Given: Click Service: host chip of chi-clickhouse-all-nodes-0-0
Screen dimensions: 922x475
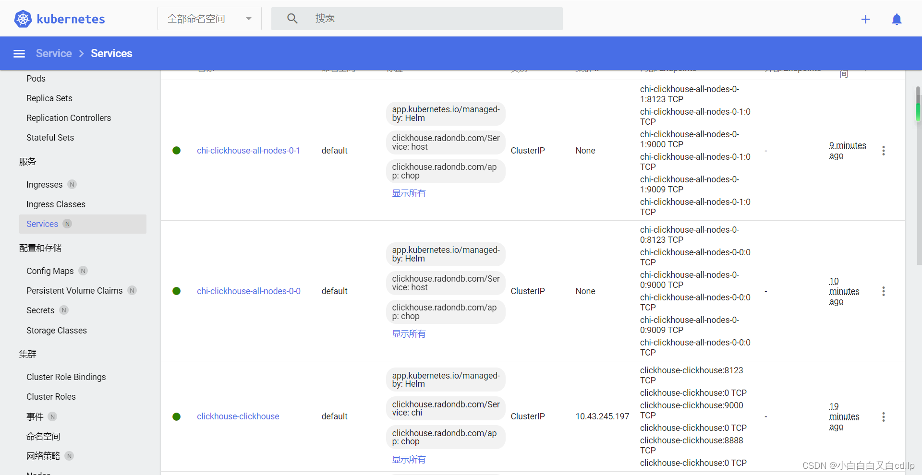Looking at the screenshot, I should [446, 283].
